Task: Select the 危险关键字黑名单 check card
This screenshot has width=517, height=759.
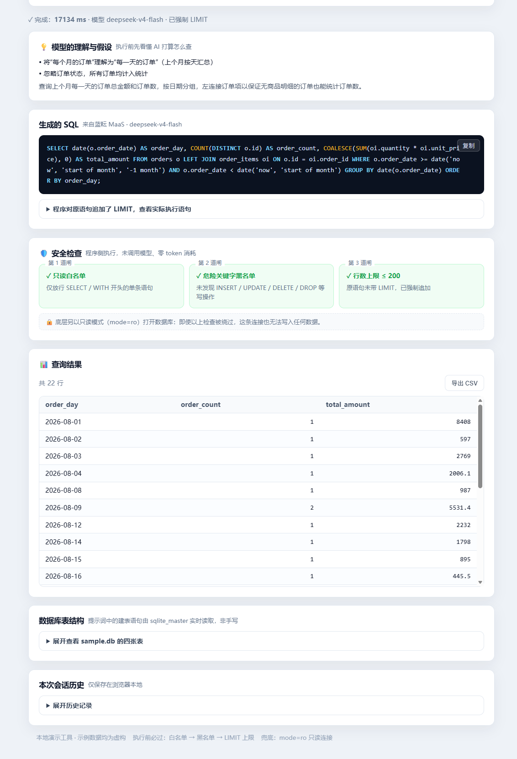Action: (x=261, y=286)
